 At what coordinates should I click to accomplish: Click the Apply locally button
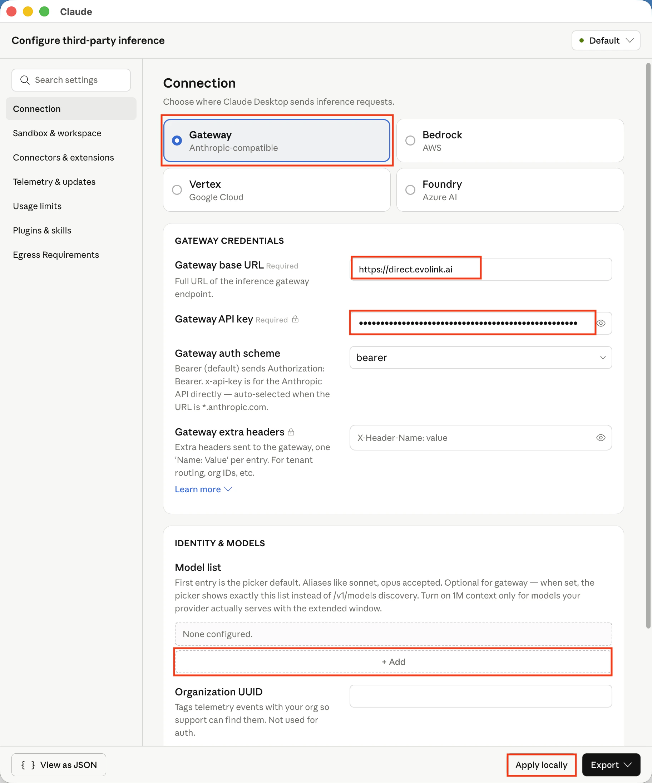[x=541, y=765]
